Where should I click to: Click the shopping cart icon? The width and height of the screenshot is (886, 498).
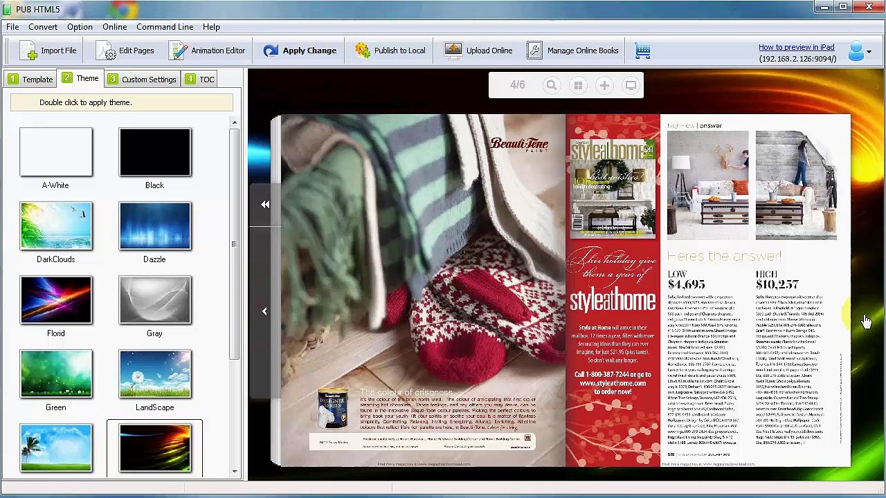(x=642, y=50)
